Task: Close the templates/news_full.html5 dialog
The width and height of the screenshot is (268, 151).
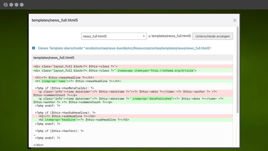Action: tap(235, 21)
